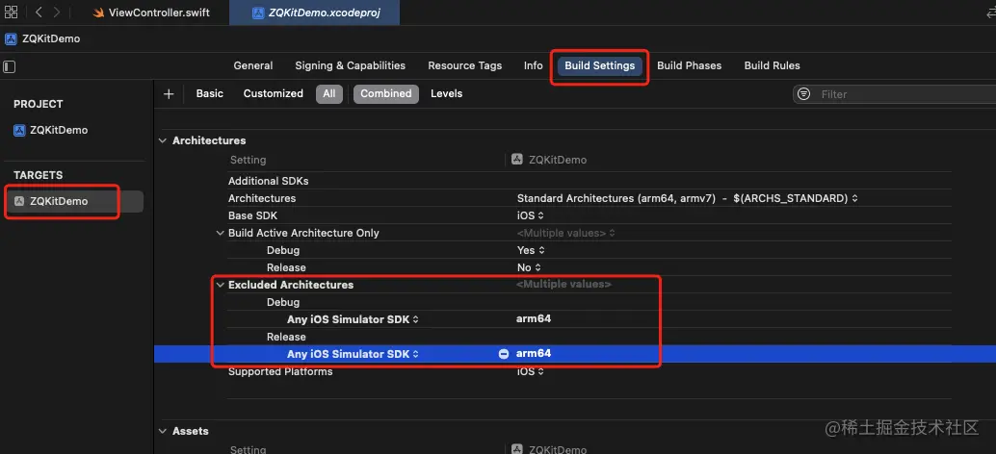Switch to the Info tab

tap(533, 65)
